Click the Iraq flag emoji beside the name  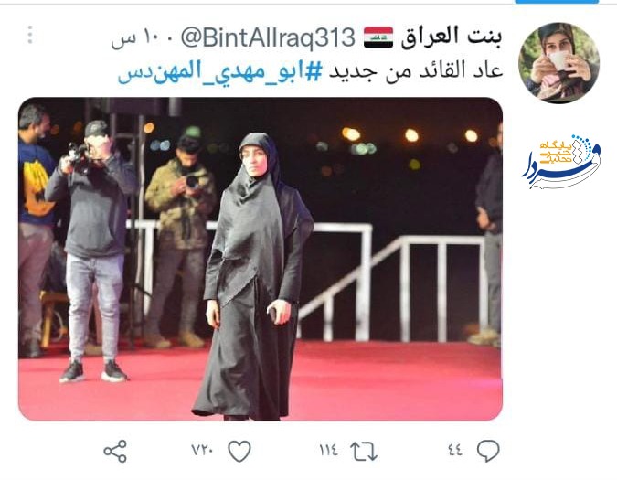[x=378, y=37]
